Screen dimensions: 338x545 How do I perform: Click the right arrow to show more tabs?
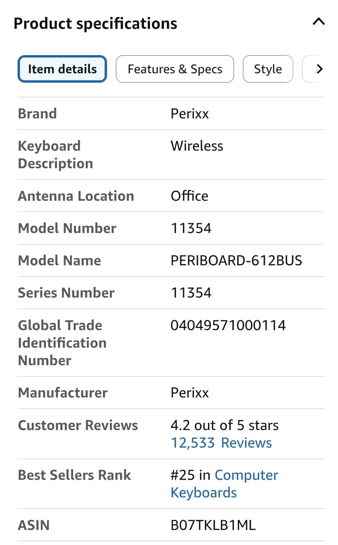tap(319, 69)
